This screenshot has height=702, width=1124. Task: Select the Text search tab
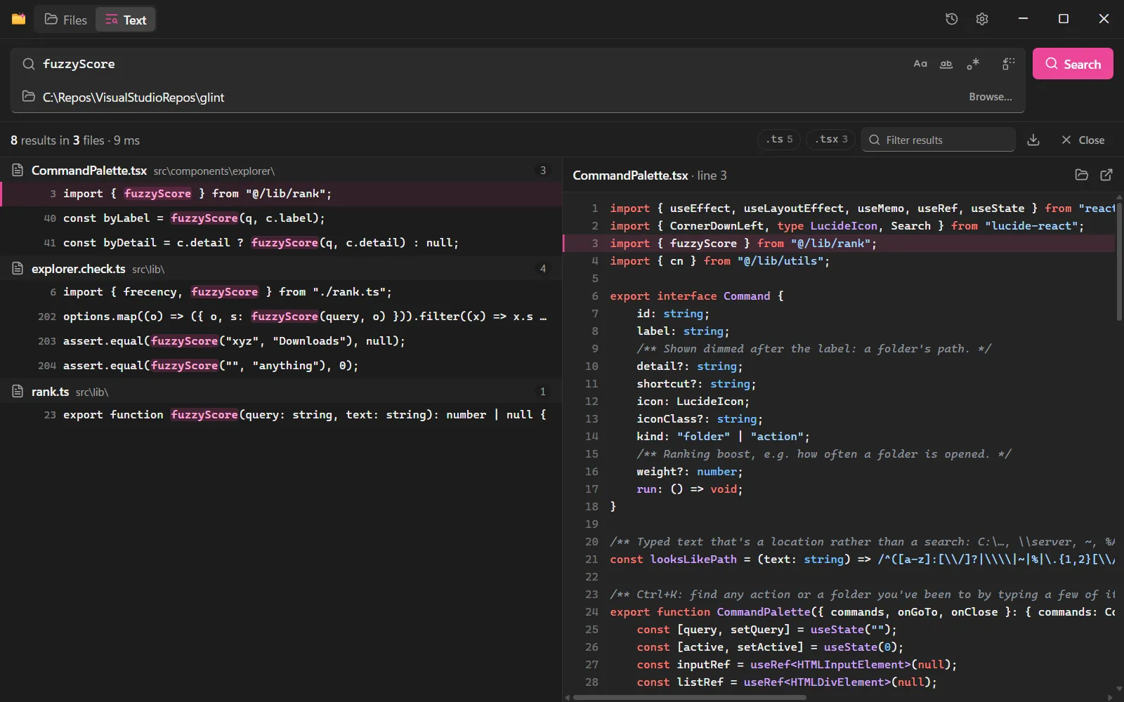pos(126,20)
